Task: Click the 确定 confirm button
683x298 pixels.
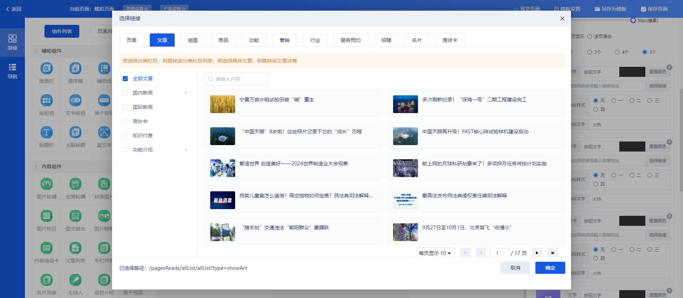Action: [x=550, y=268]
